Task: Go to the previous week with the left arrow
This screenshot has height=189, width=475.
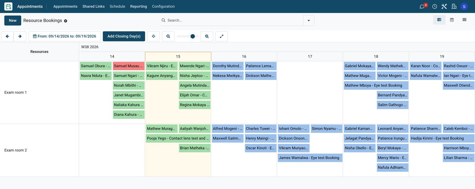Action: tap(7, 36)
